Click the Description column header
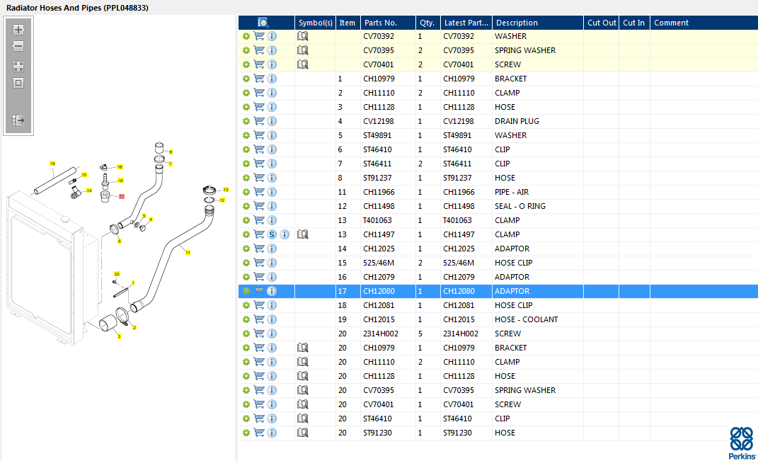 [517, 23]
